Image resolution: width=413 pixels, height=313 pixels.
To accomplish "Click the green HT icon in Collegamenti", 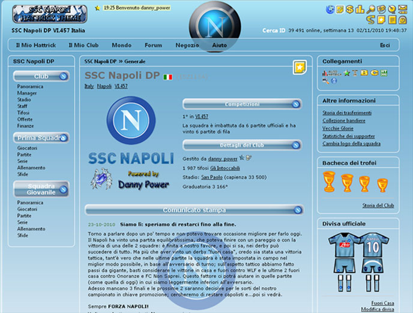I will (384, 73).
